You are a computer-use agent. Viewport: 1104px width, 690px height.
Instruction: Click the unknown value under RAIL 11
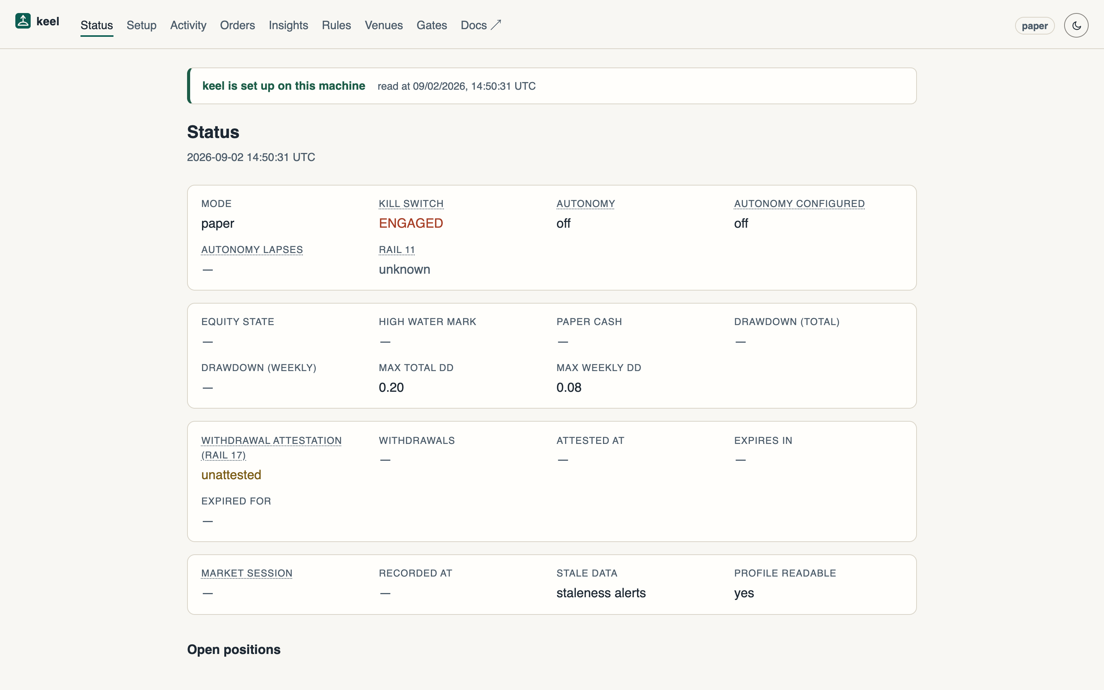point(405,269)
